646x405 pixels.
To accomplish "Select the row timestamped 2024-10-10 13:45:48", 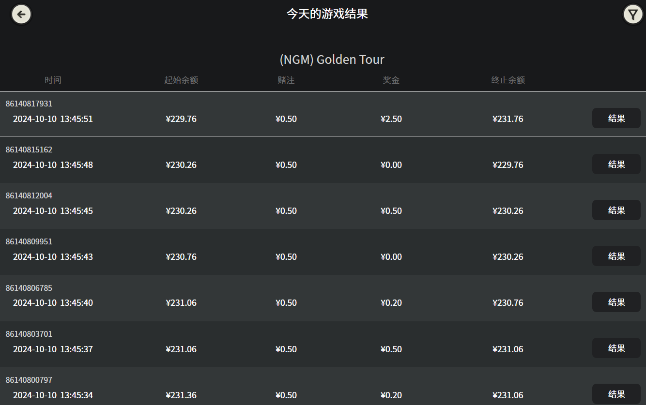I will 53,165.
